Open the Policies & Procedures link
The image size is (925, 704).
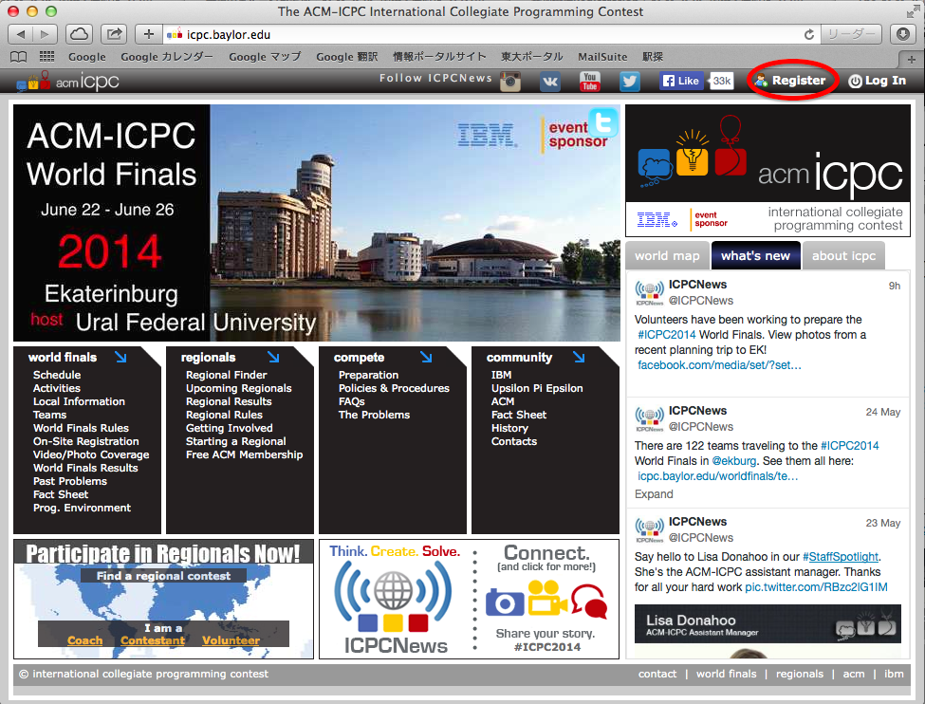coord(394,388)
